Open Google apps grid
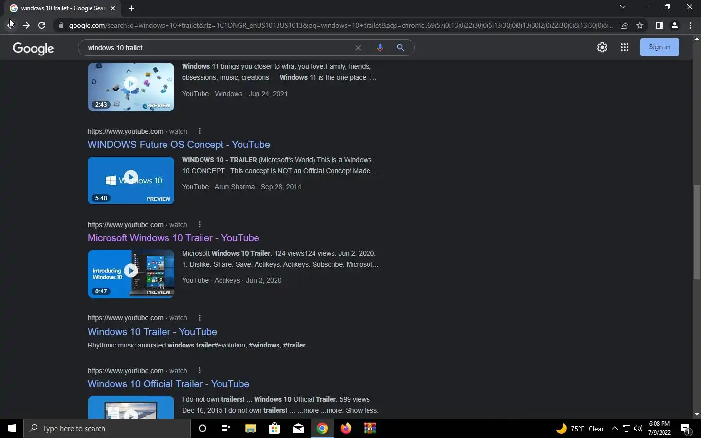This screenshot has width=701, height=438. click(x=625, y=47)
